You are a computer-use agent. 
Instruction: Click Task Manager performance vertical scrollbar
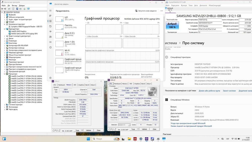pyautogui.click(x=164, y=42)
